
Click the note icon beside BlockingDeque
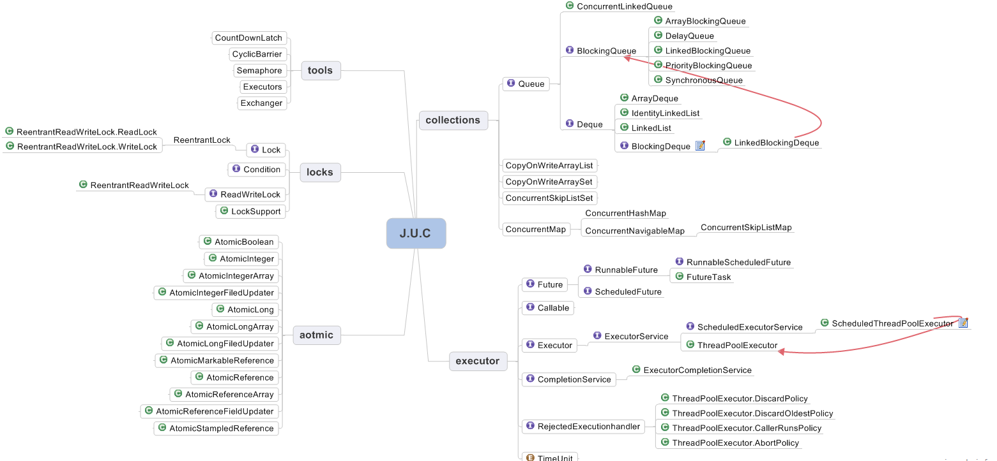(699, 146)
